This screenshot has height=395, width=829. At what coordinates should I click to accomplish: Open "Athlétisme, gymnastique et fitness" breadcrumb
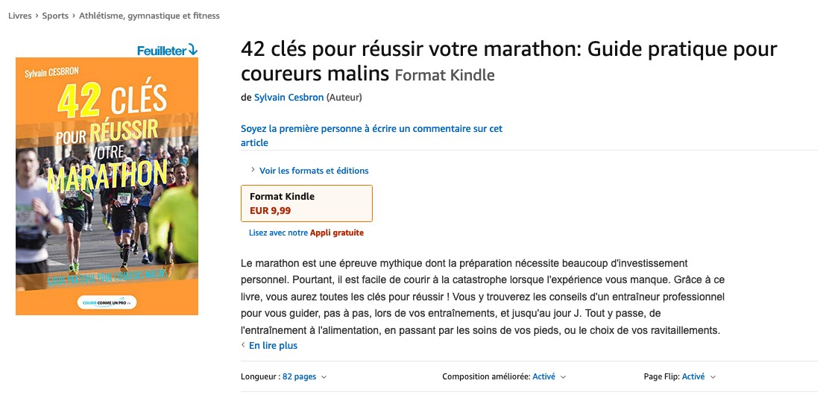pyautogui.click(x=149, y=16)
